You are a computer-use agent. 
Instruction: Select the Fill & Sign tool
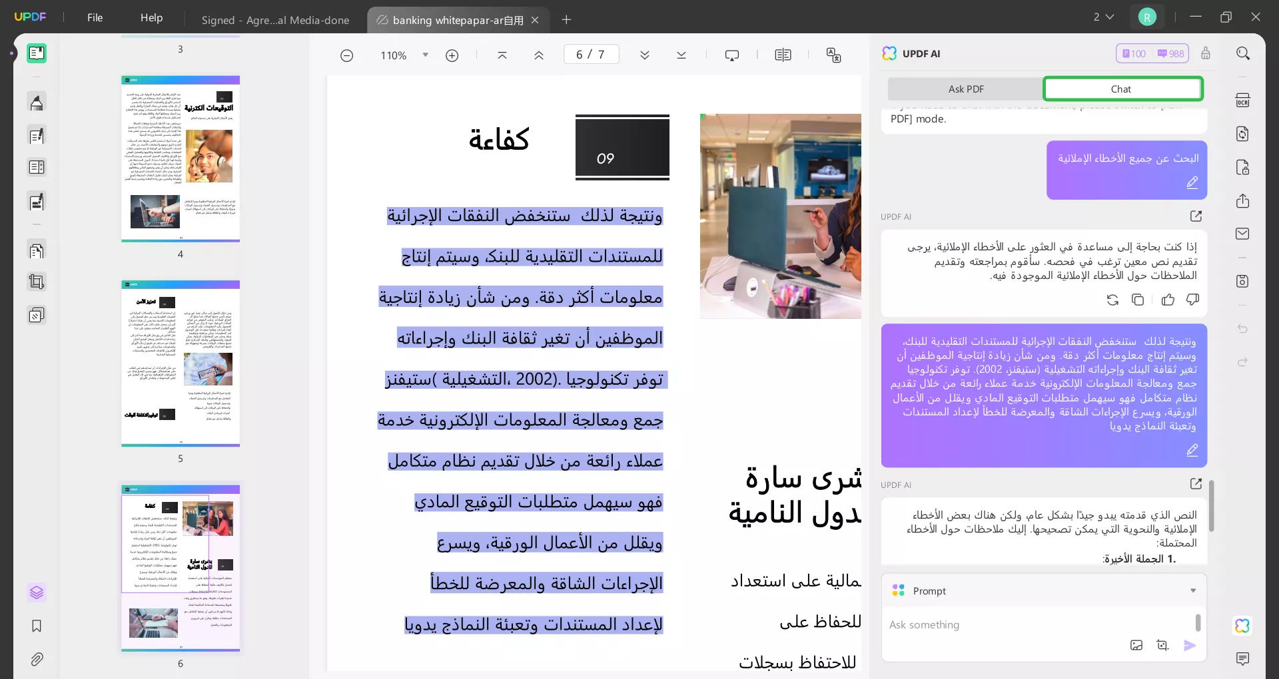36,202
